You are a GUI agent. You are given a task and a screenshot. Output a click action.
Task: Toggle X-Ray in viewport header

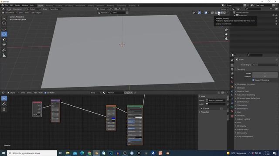tap(212, 13)
